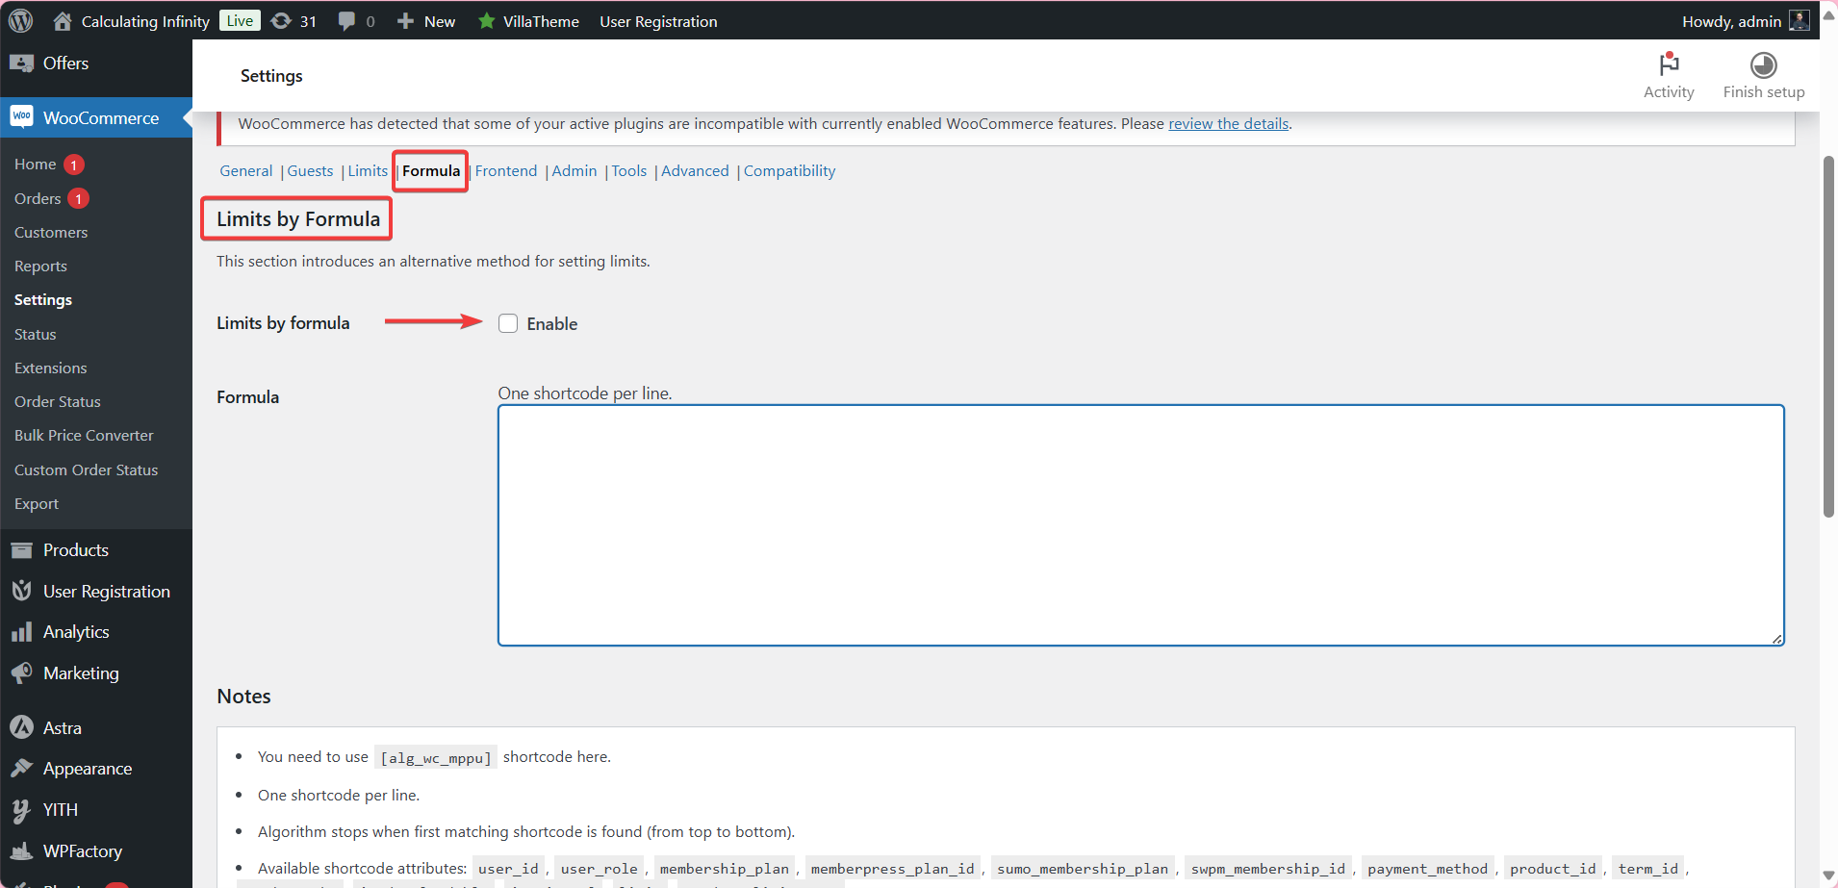1838x888 pixels.
Task: Open Extensions in WooCommerce menu
Action: click(x=51, y=368)
